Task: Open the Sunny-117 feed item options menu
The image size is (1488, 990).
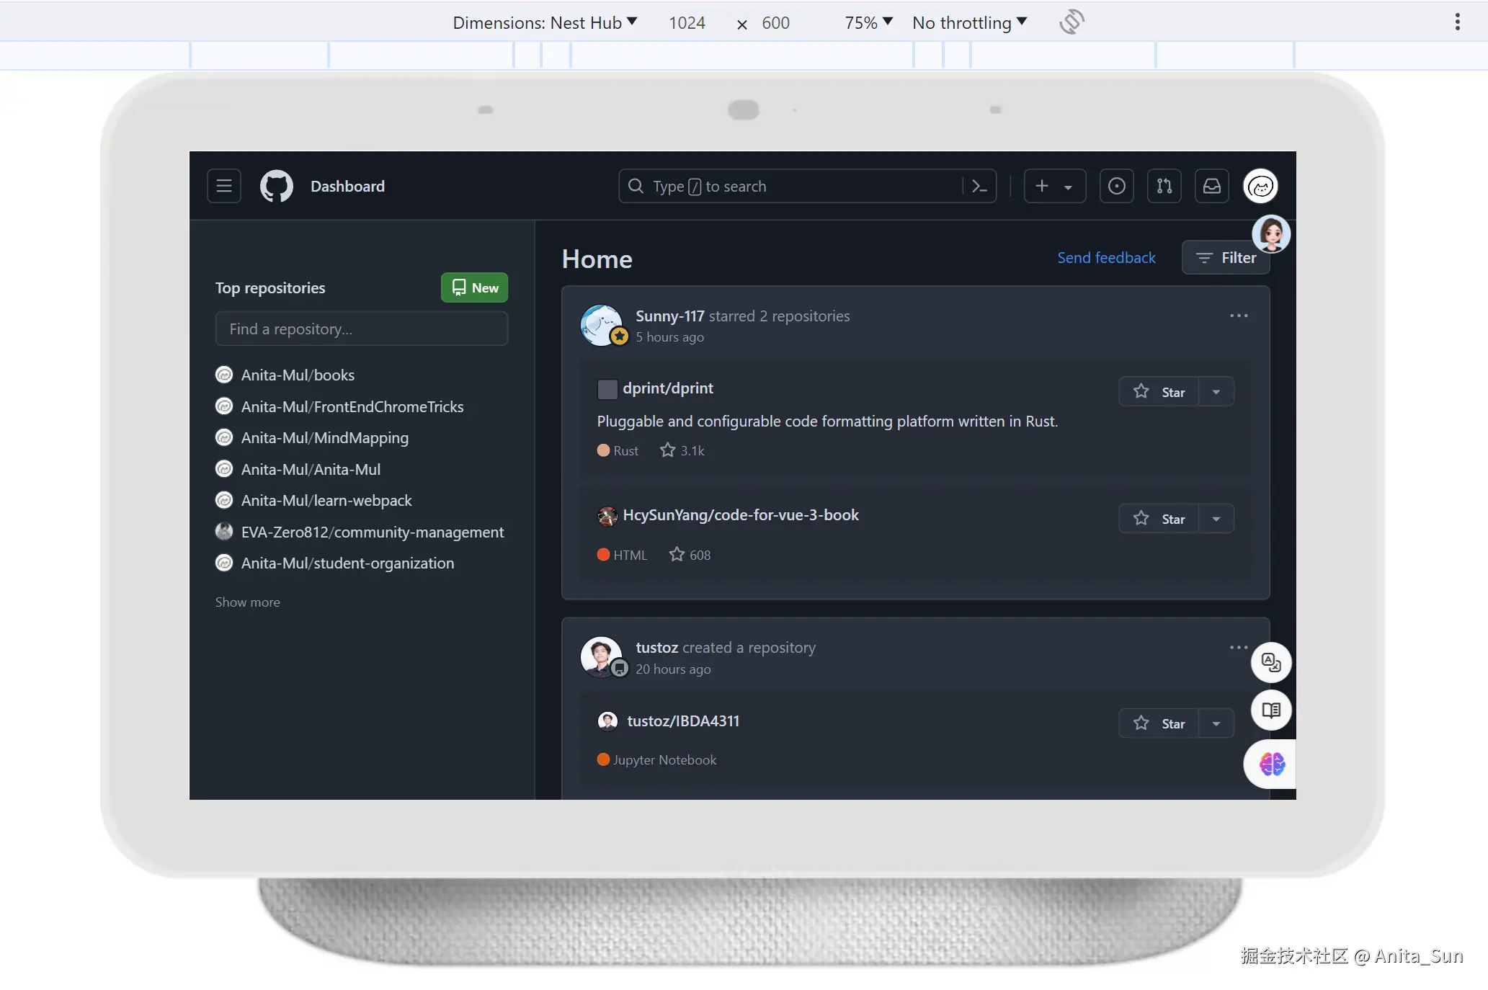Action: [1238, 316]
